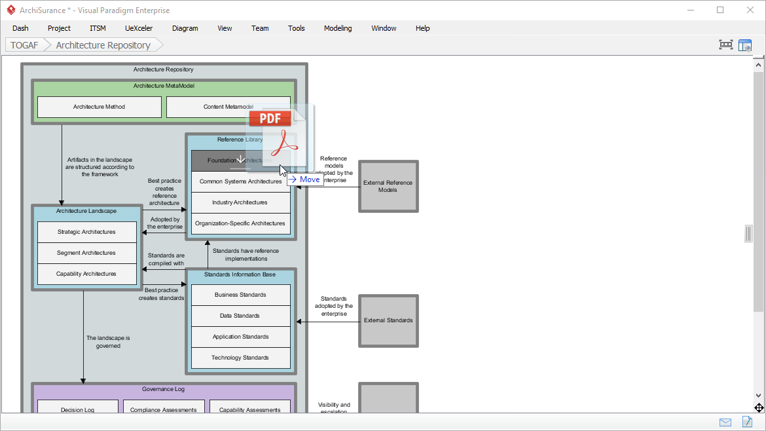Click 'Best practice creates reference architecture' label
Screen dimensions: 766x431
(164, 192)
